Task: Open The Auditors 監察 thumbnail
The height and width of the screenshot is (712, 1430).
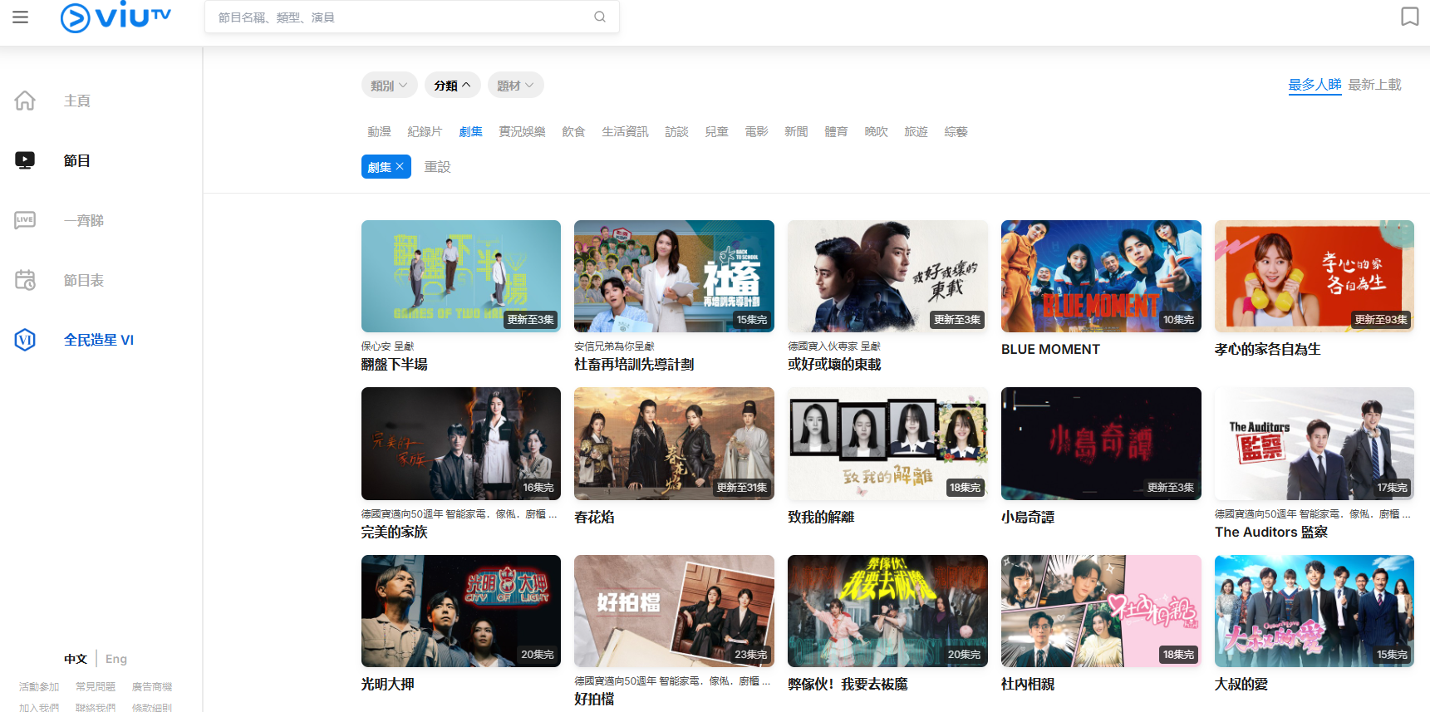Action: pos(1315,444)
